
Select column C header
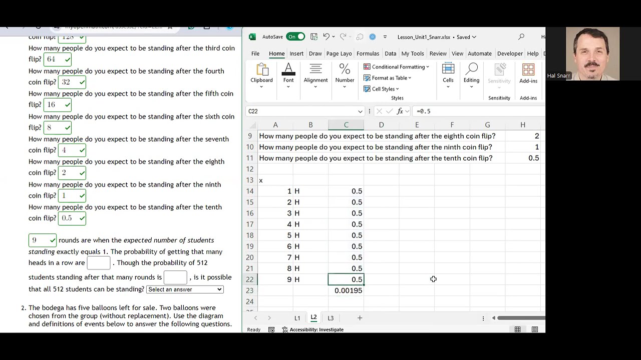point(346,125)
